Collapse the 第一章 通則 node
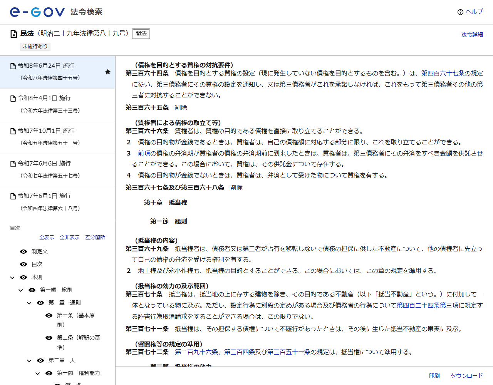 tap(29, 303)
